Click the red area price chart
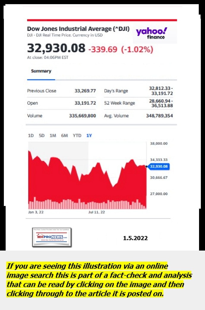Screen dimensions: 205x310 click(x=87, y=180)
